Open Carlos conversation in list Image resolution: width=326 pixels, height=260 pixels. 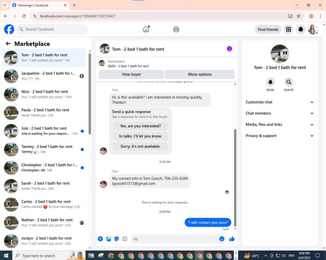click(x=44, y=204)
